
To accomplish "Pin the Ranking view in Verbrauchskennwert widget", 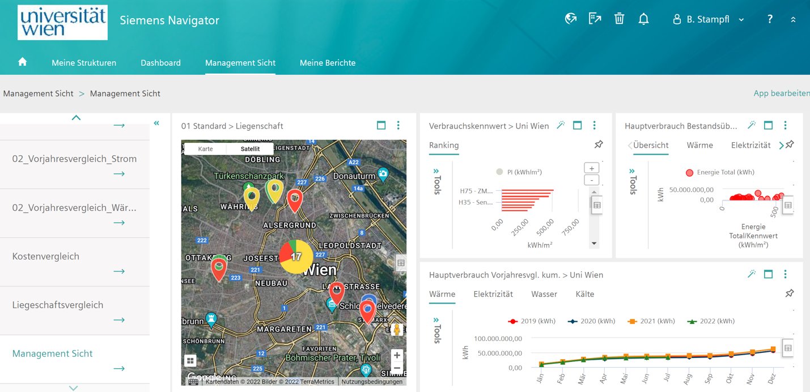I will tap(598, 145).
